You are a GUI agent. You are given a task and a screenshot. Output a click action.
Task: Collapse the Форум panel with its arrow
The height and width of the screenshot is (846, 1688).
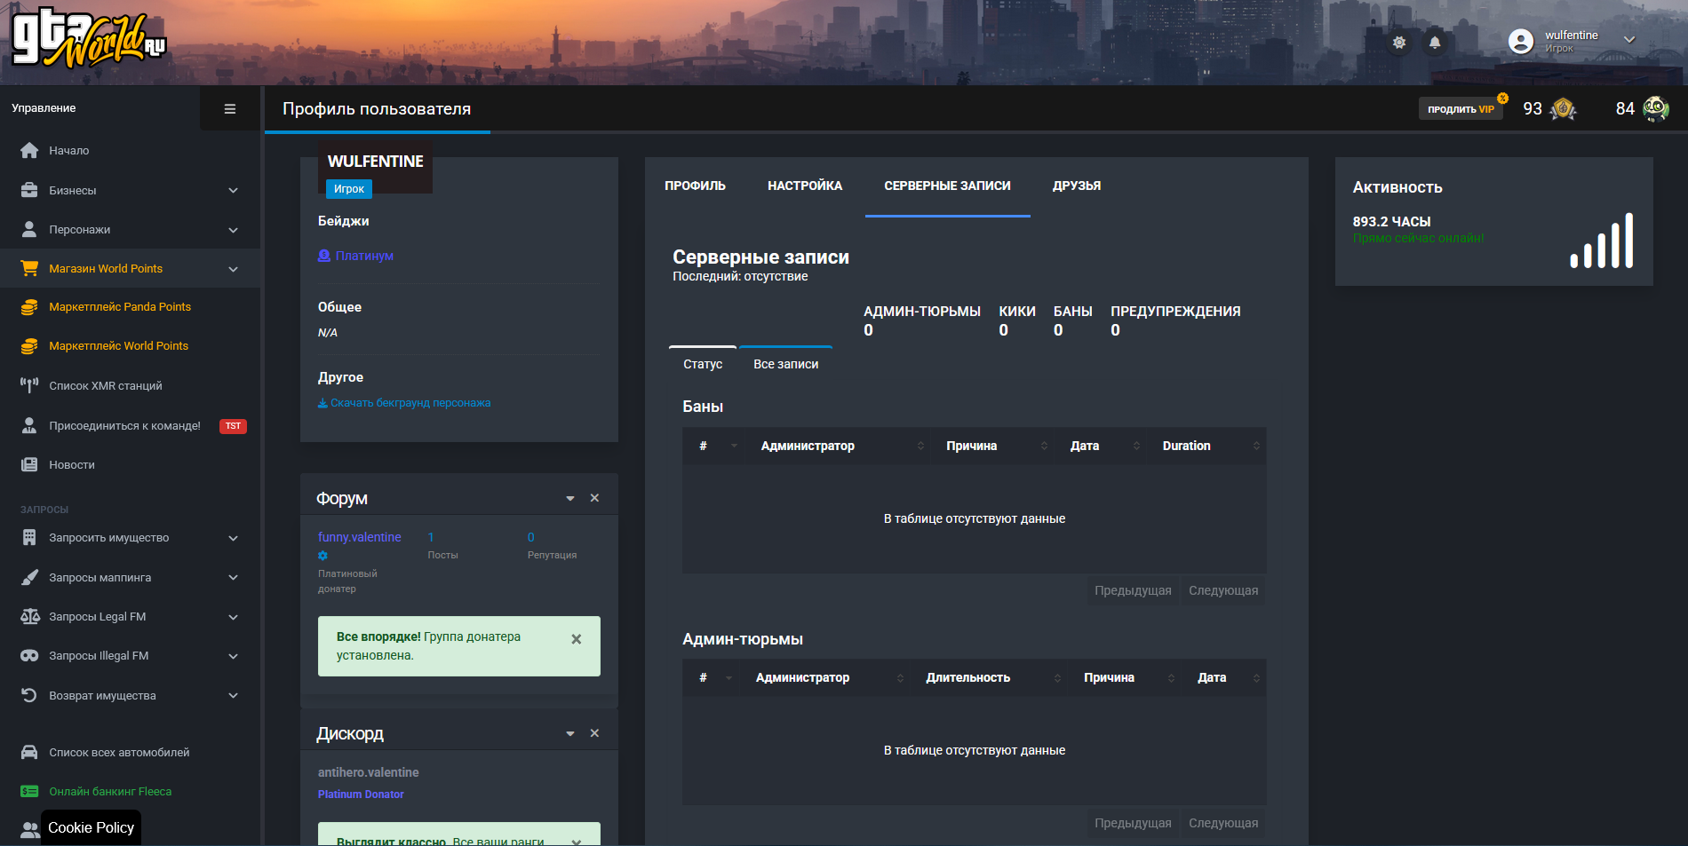point(570,498)
